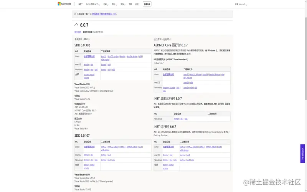Download Windows Arm64 installer for SDK 6.0.107
This screenshot has height=192, width=307.
coord(86,160)
